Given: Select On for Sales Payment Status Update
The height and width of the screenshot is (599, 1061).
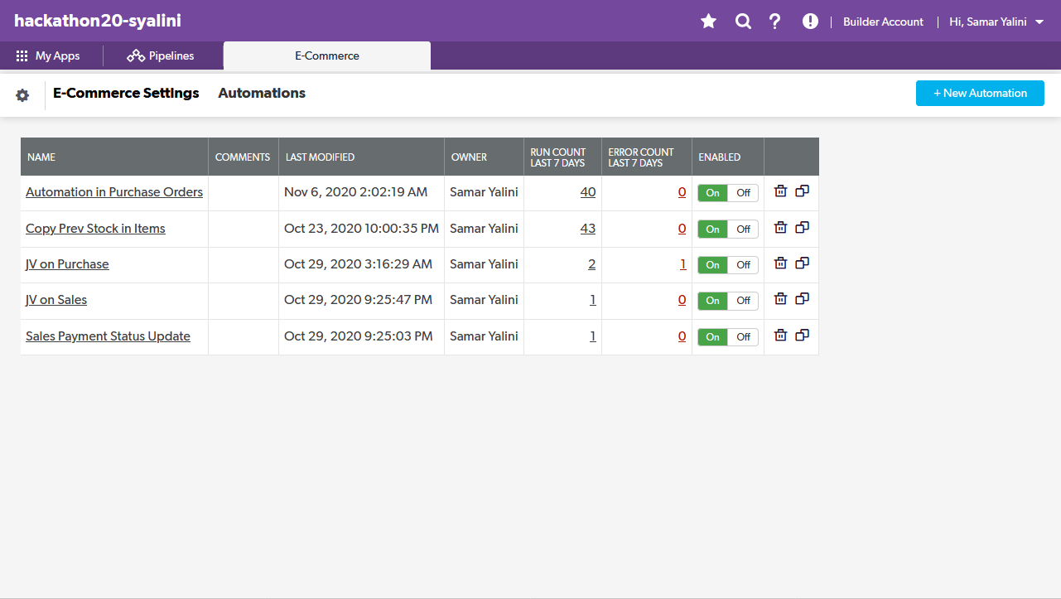Looking at the screenshot, I should (x=713, y=337).
